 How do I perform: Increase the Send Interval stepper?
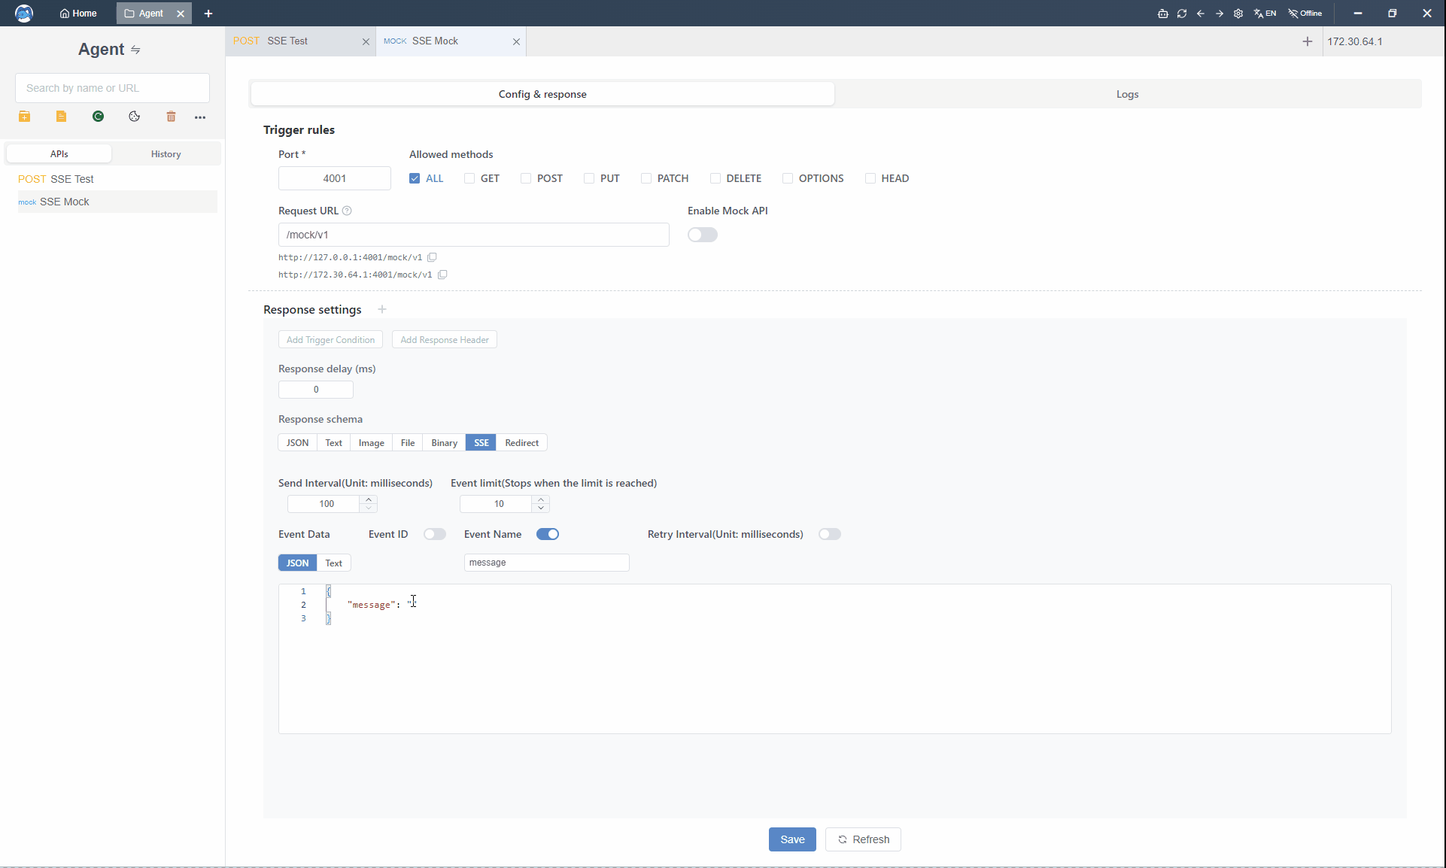369,499
